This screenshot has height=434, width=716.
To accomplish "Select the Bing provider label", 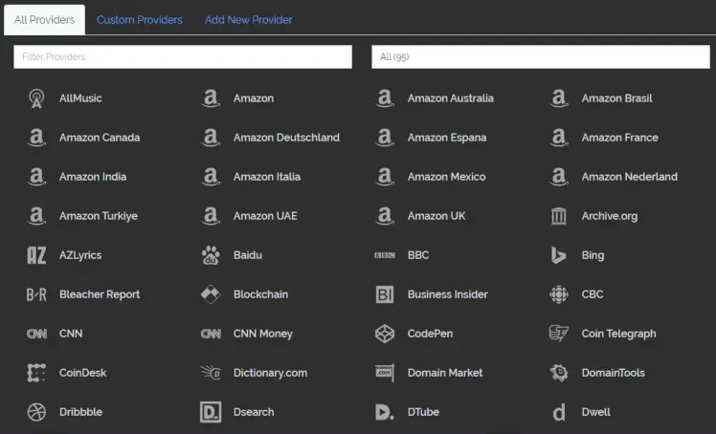I will [593, 255].
